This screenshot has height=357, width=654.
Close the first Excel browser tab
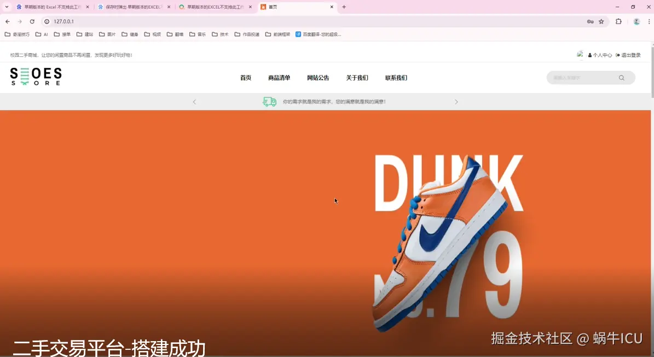pos(88,7)
